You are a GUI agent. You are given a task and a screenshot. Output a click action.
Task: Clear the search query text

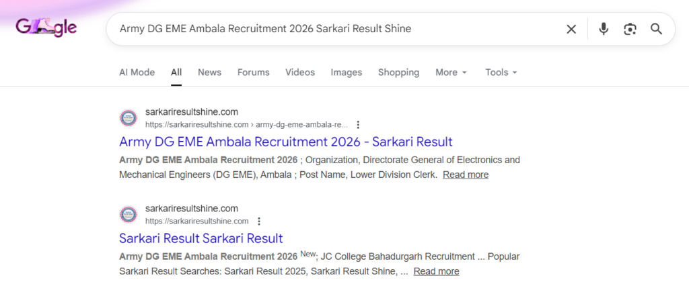coord(571,29)
